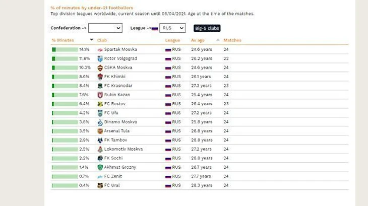Click the Club column header
368x206 pixels.
coord(102,40)
